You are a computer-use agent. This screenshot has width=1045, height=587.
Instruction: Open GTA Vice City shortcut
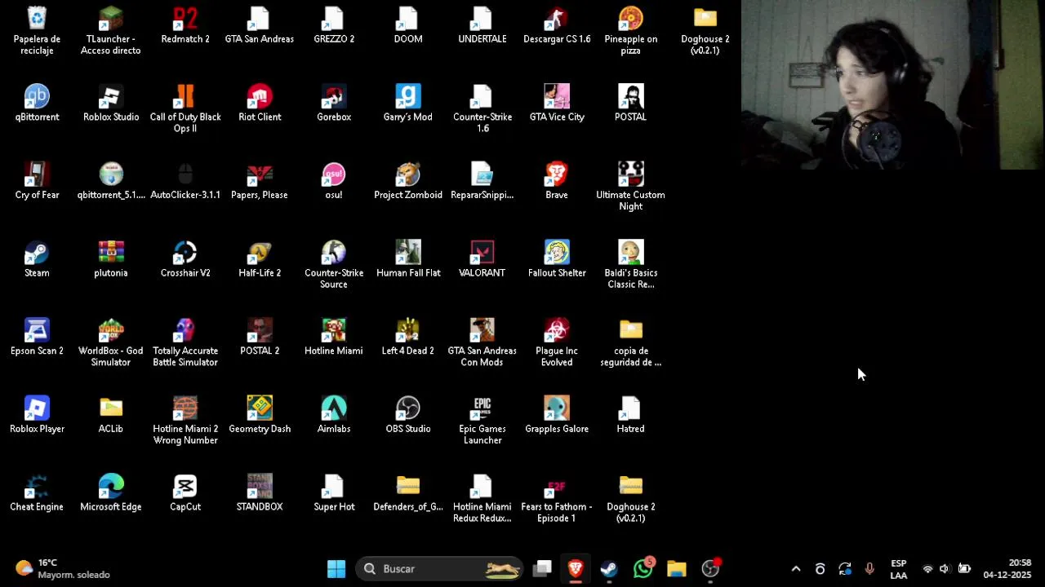point(557,104)
